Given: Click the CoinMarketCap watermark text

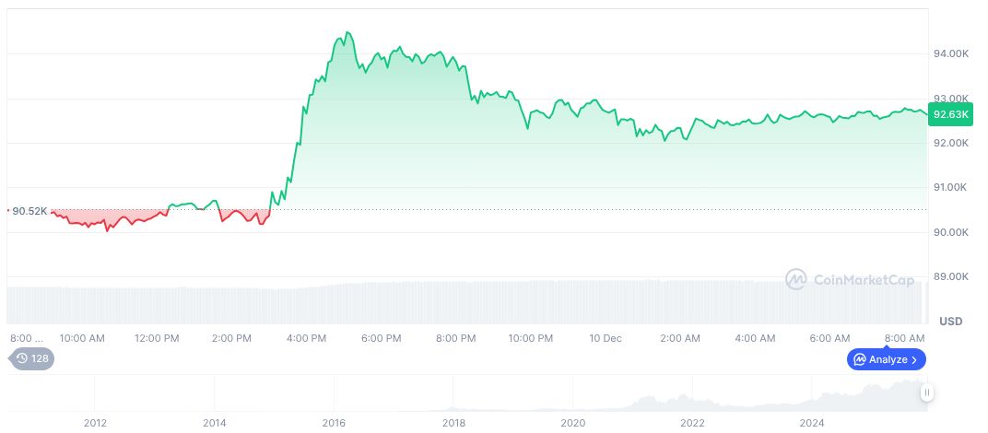Looking at the screenshot, I should pos(863,279).
